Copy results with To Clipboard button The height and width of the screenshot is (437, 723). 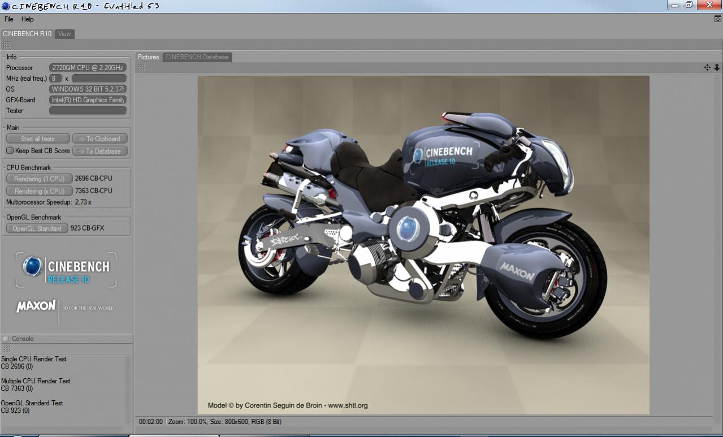(x=100, y=139)
